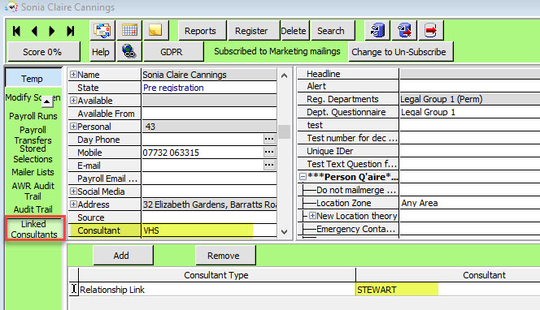Viewport: 540px width, 310px height.
Task: Open E-mail ellipsis button
Action: 269,165
